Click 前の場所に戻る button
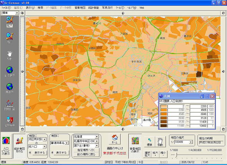The image size is (227, 165). (86, 155)
